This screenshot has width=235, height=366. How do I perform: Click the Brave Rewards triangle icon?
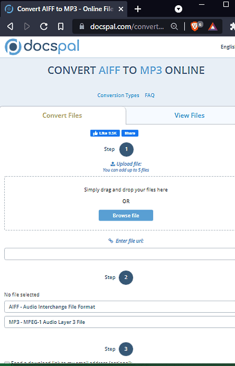coord(213,27)
